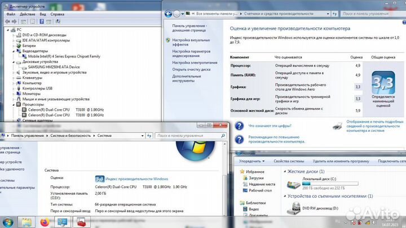
Task: Click Что означают эти цифры? link
Action: (x=270, y=126)
